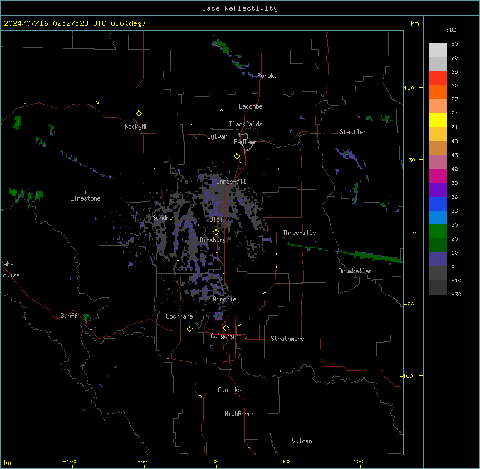Click the Lacombe town label
This screenshot has height=469, width=480.
coord(251,106)
